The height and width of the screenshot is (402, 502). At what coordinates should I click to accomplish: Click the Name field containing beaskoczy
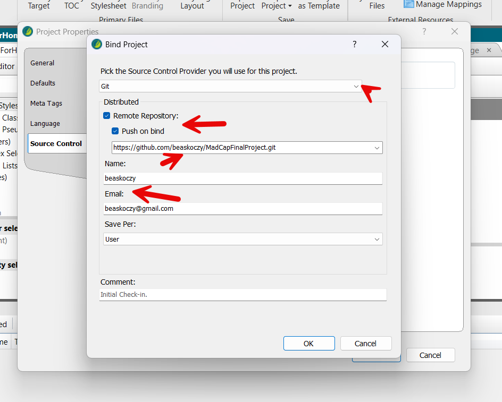(242, 178)
